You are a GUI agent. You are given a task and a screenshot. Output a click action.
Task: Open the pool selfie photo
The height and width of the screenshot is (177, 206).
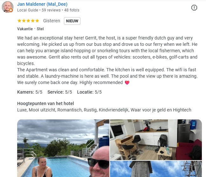tap(63, 148)
